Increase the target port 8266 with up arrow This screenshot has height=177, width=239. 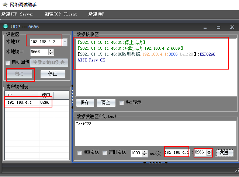[209, 151]
